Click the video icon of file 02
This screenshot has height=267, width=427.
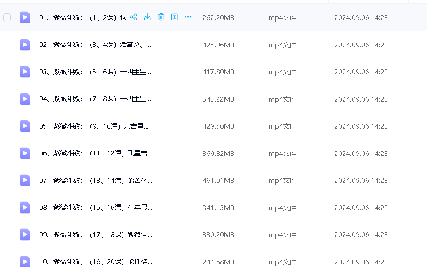click(25, 45)
